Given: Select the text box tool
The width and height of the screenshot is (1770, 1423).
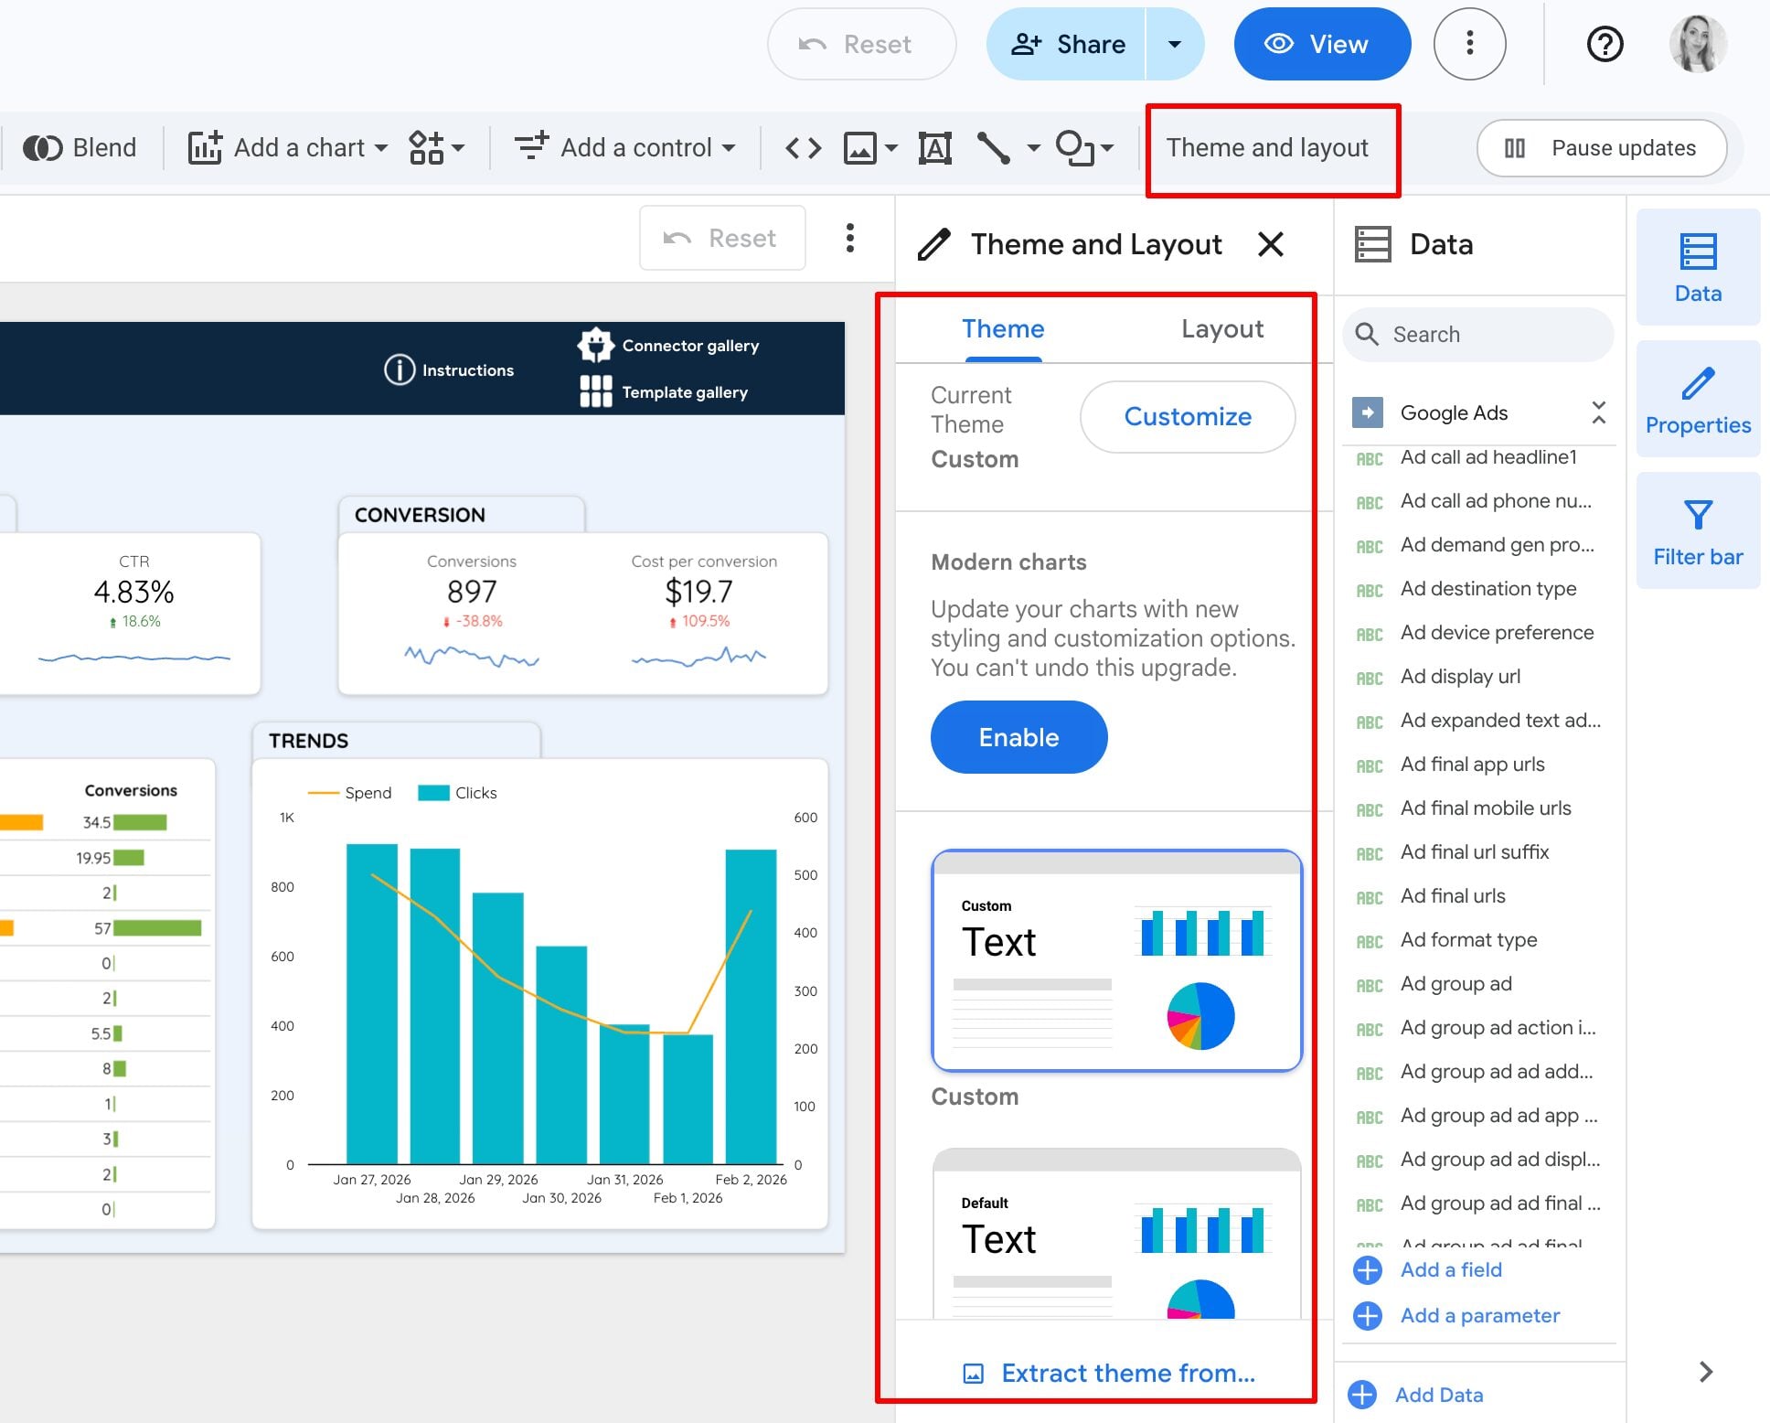Looking at the screenshot, I should coord(934,148).
